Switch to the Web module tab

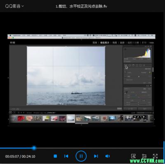point(151,43)
